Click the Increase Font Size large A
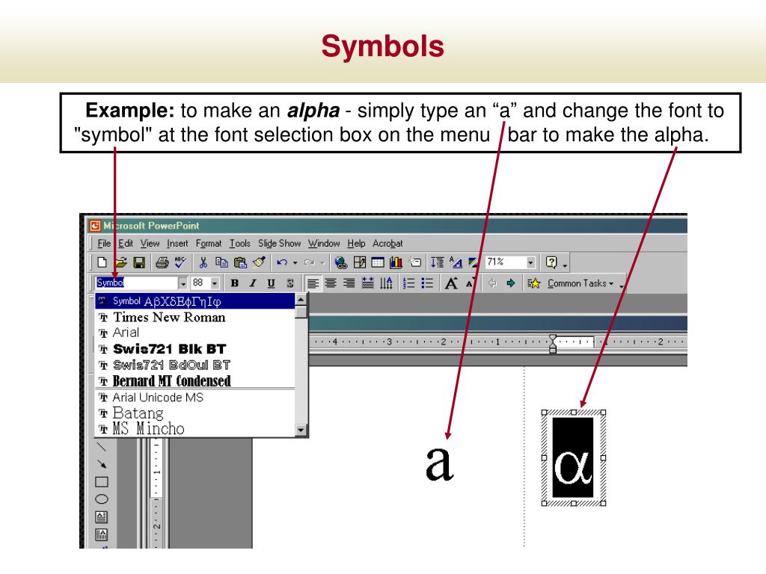The width and height of the screenshot is (766, 574). click(451, 283)
